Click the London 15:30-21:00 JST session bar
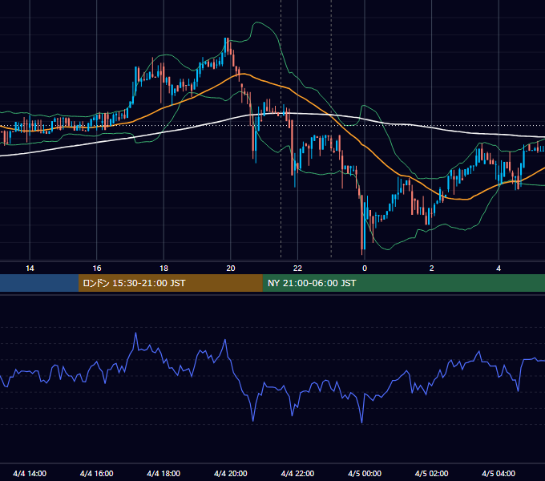The height and width of the screenshot is (481, 545). pyautogui.click(x=170, y=283)
